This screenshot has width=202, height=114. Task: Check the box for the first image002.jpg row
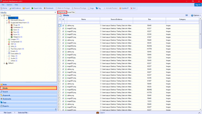[x=59, y=58]
